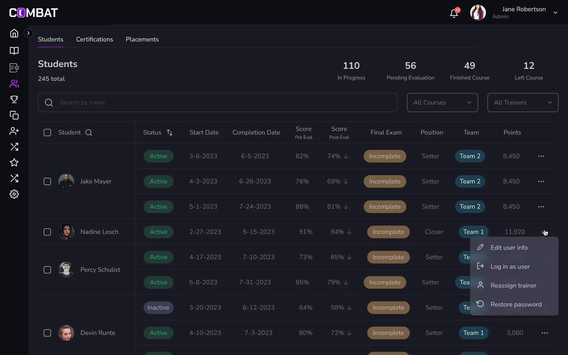This screenshot has height=355, width=568.
Task: Open the checklist tasks icon in sidebar
Action: (14, 68)
